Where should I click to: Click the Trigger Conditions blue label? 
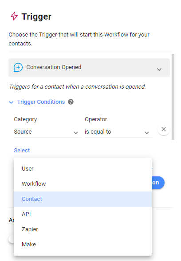[41, 102]
